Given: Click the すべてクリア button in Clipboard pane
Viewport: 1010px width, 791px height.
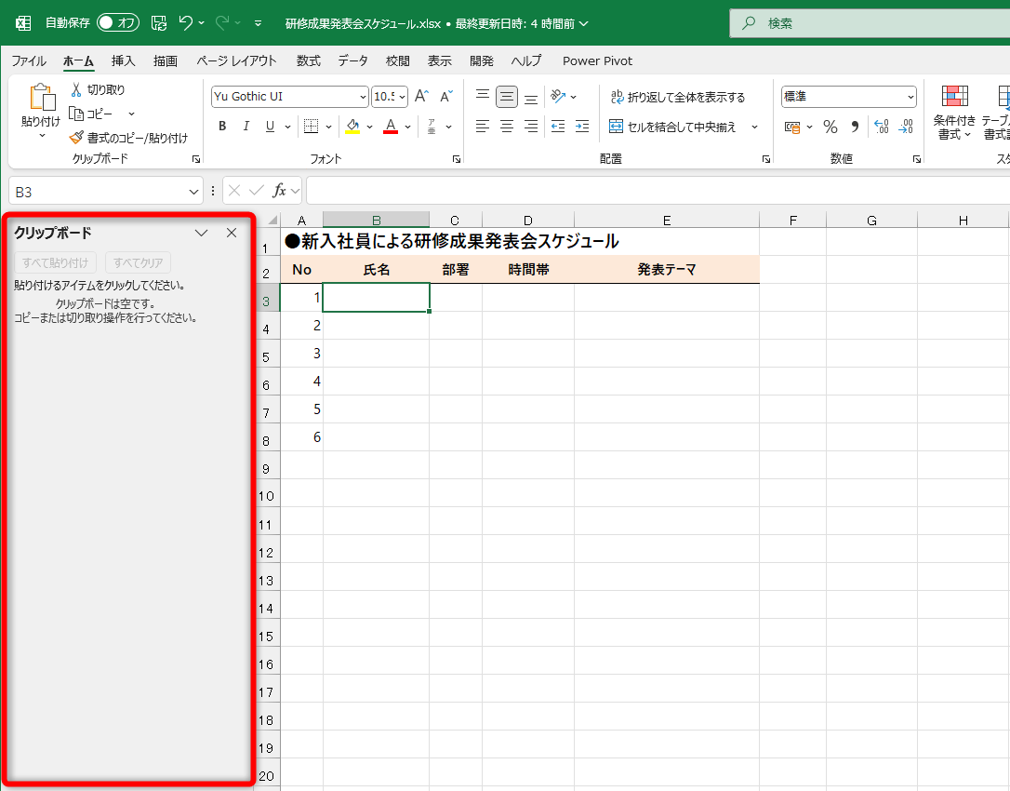Looking at the screenshot, I should 138,261.
